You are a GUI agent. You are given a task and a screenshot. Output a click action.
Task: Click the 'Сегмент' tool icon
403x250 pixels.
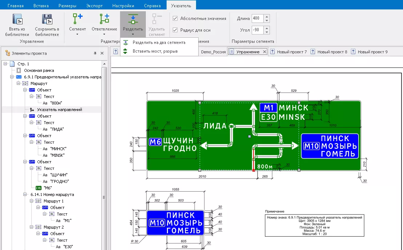pyautogui.click(x=77, y=19)
